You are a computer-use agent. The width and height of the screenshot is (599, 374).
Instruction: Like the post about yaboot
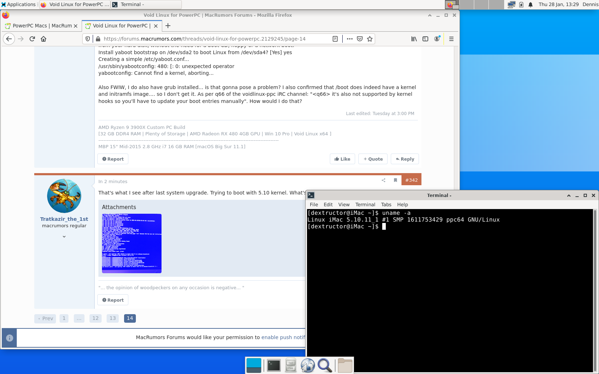[342, 159]
